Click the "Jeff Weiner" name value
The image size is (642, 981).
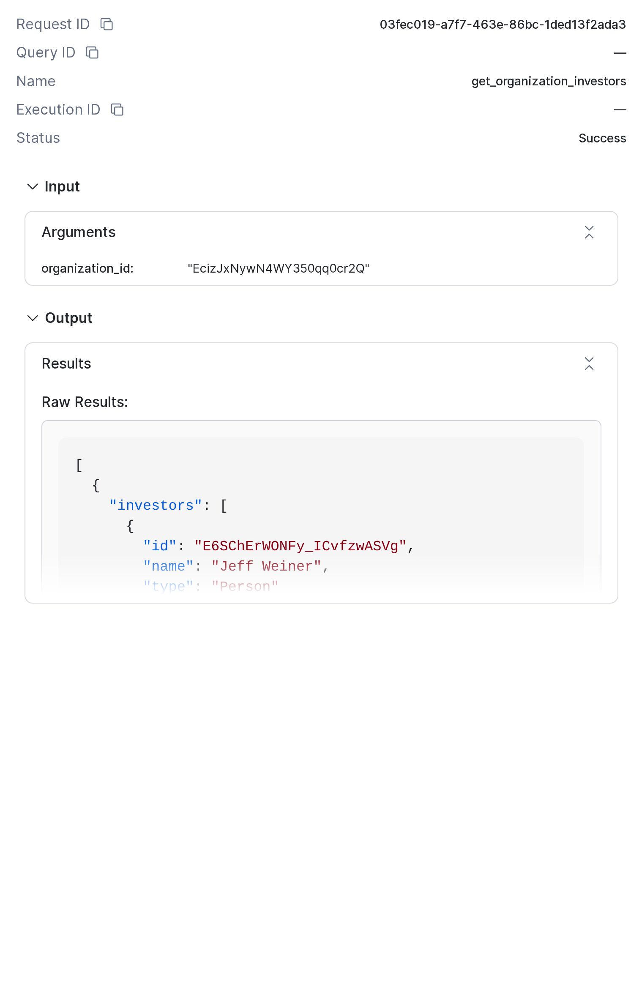tap(266, 566)
